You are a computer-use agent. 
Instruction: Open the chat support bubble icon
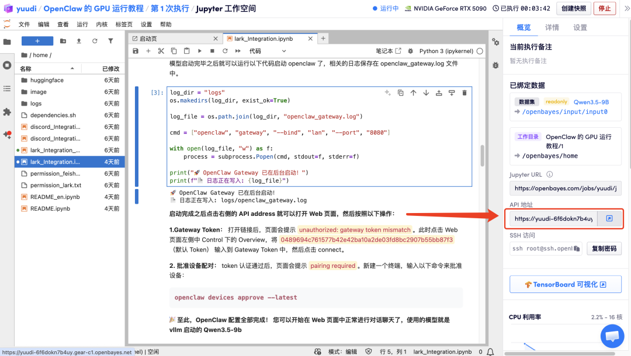(x=612, y=336)
